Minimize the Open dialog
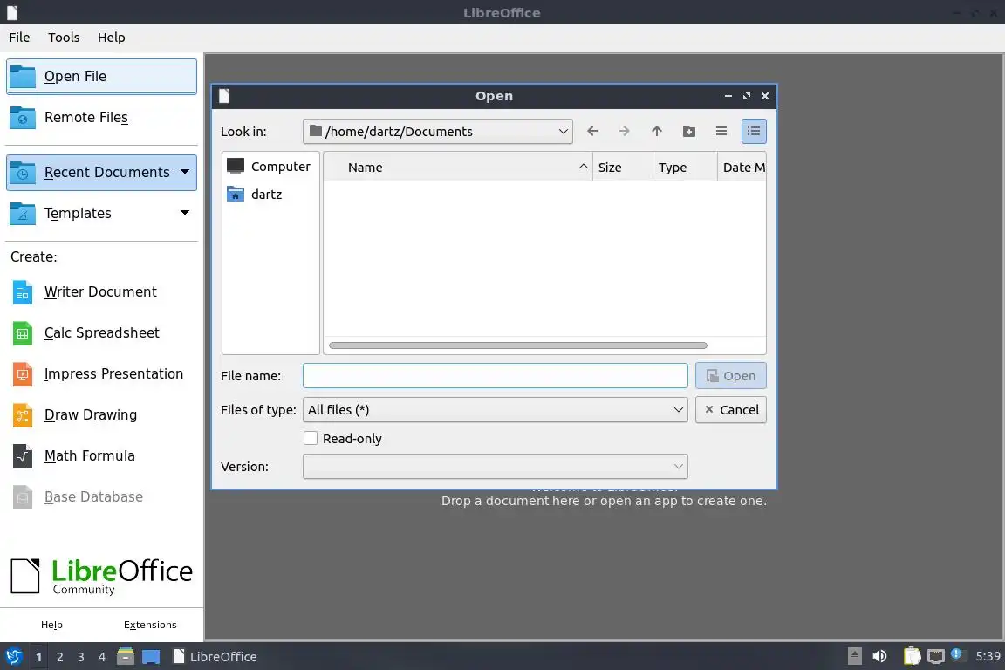The height and width of the screenshot is (670, 1005). coord(728,96)
